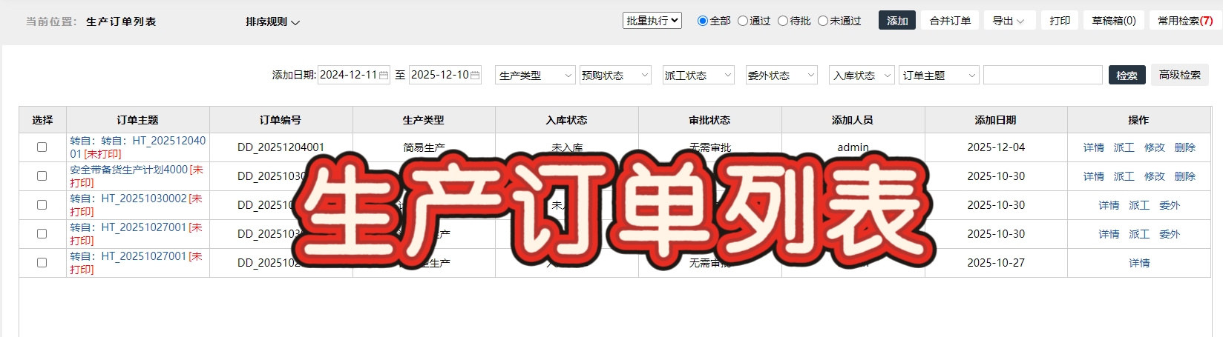Click the 入库状态 column header
The image size is (1223, 337).
pyautogui.click(x=566, y=120)
